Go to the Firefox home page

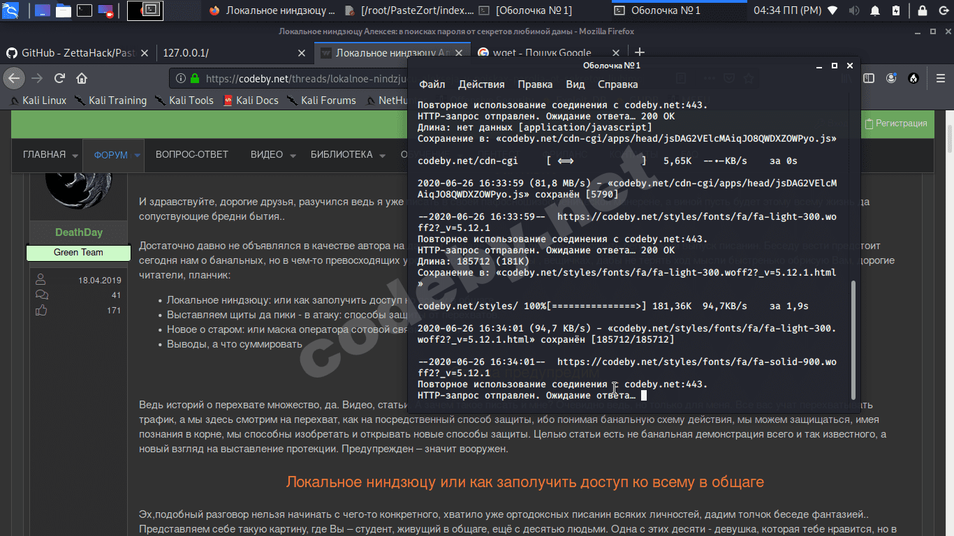(x=82, y=78)
